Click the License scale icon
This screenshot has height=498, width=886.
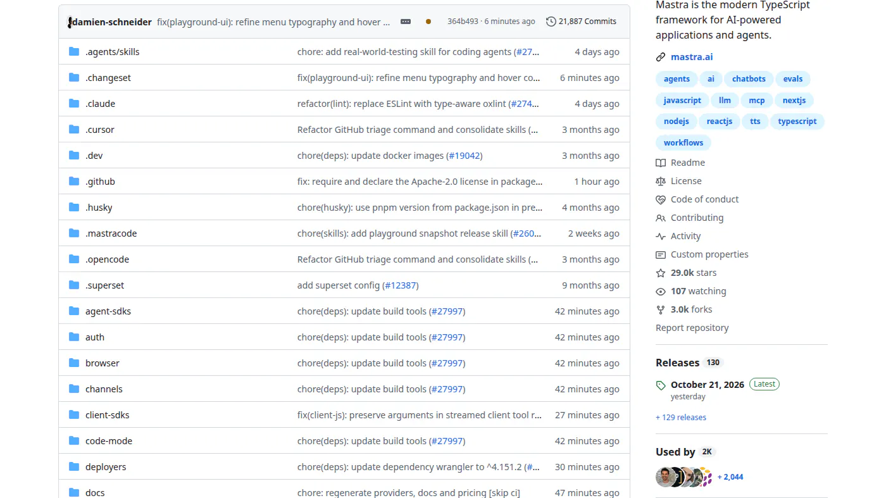coord(661,181)
